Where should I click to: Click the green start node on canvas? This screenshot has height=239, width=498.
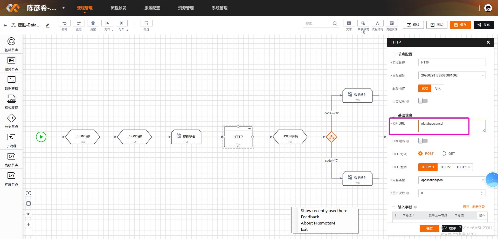point(41,137)
